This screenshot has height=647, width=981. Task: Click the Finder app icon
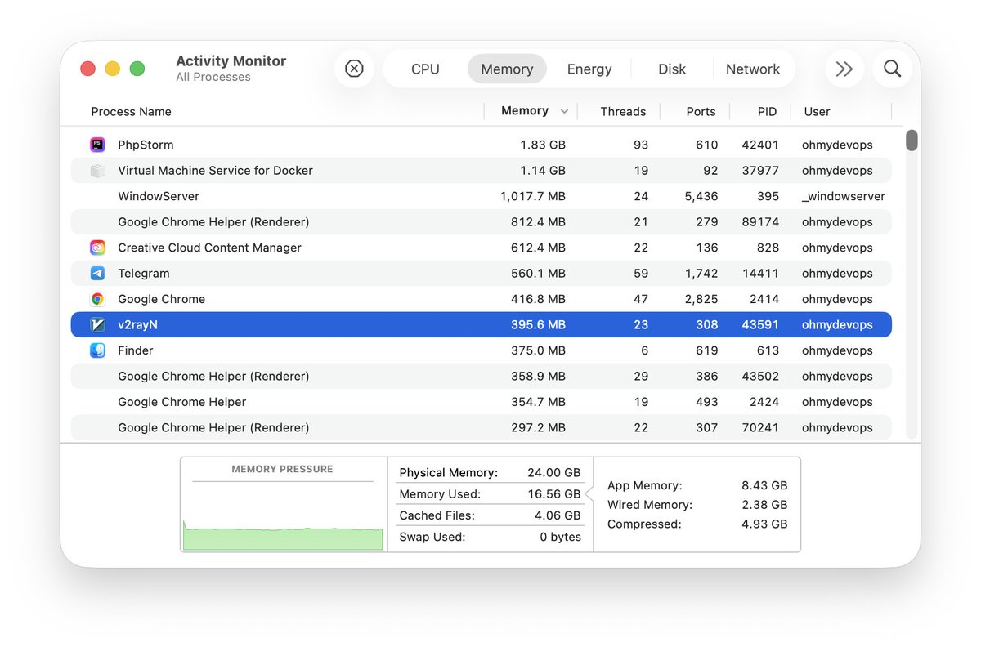point(97,350)
